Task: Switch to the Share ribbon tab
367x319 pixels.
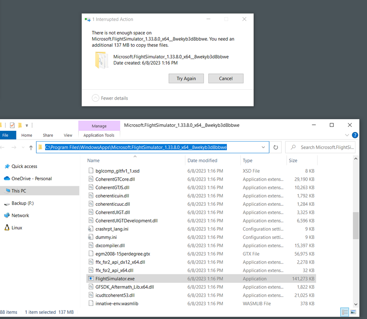Action: tap(48, 135)
